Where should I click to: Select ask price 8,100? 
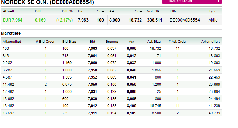point(132,106)
